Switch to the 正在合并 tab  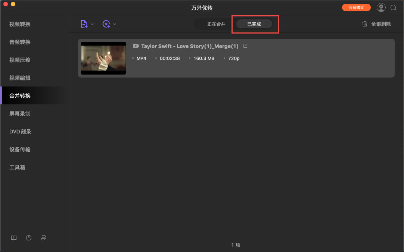(216, 24)
